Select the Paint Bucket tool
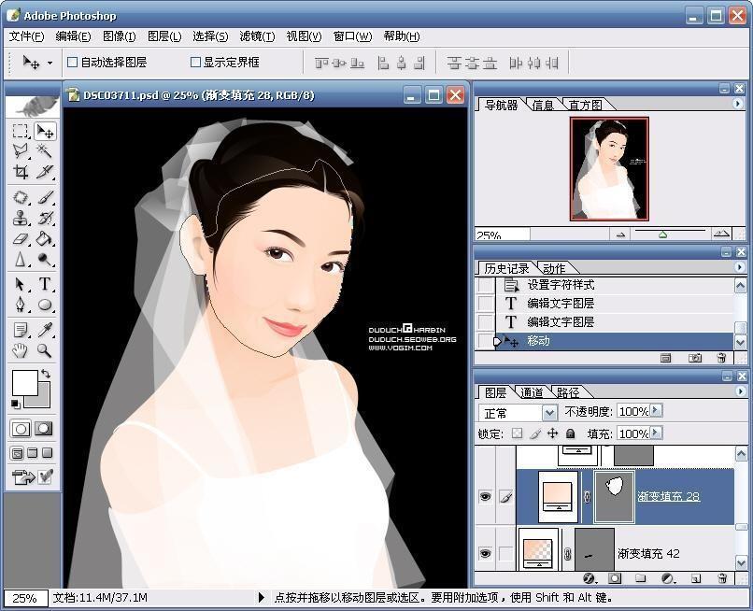The width and height of the screenshot is (753, 611). tap(44, 239)
